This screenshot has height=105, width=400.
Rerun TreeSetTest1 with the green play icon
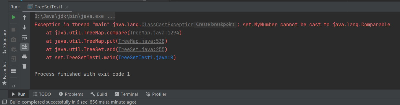(13, 17)
